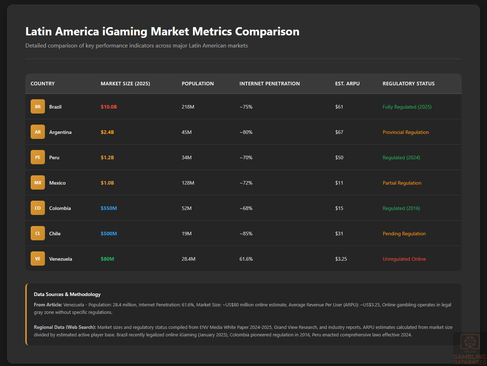Image resolution: width=487 pixels, height=366 pixels.
Task: Click the Regulatory Status column header
Action: pos(408,84)
